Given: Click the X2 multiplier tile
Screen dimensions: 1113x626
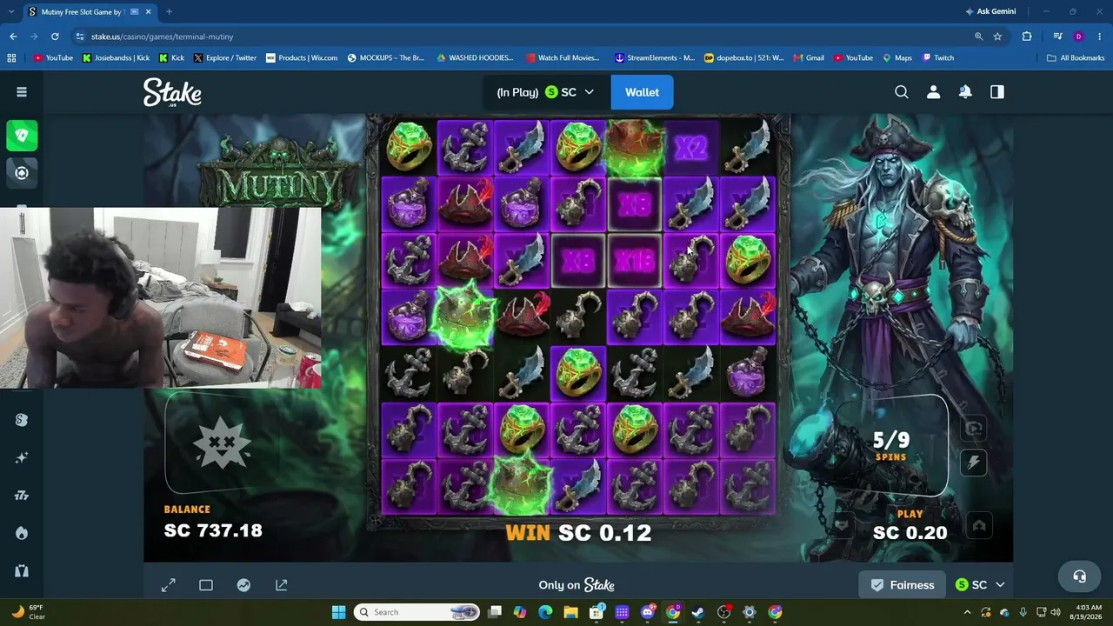Looking at the screenshot, I should [690, 147].
